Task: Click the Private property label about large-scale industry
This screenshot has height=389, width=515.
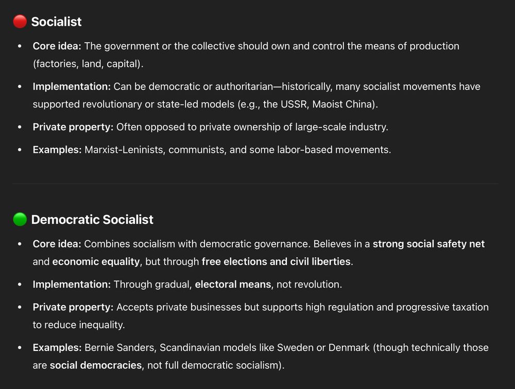Action: pos(73,127)
